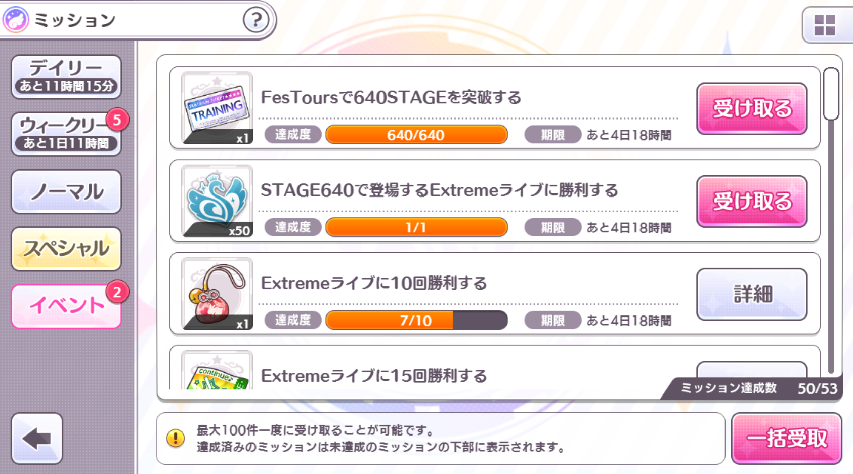
Task: Tap the blue swan crest reward icon
Action: (217, 201)
